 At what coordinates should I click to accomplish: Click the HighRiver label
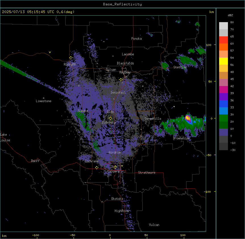pyautogui.click(x=122, y=211)
